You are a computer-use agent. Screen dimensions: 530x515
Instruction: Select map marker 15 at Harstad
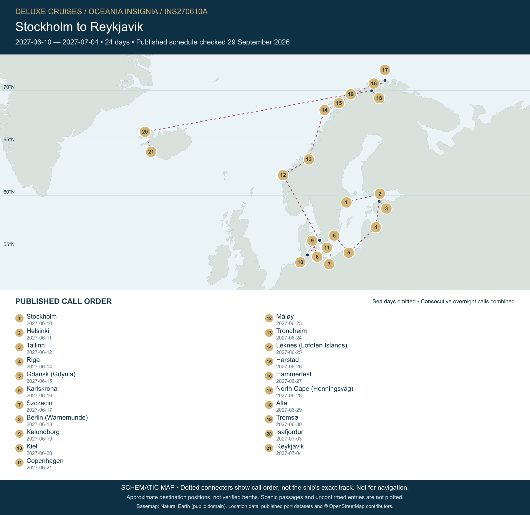pos(339,103)
